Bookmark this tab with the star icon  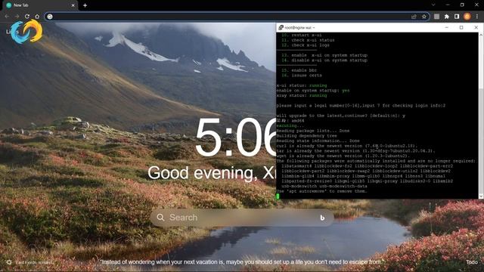click(x=424, y=17)
